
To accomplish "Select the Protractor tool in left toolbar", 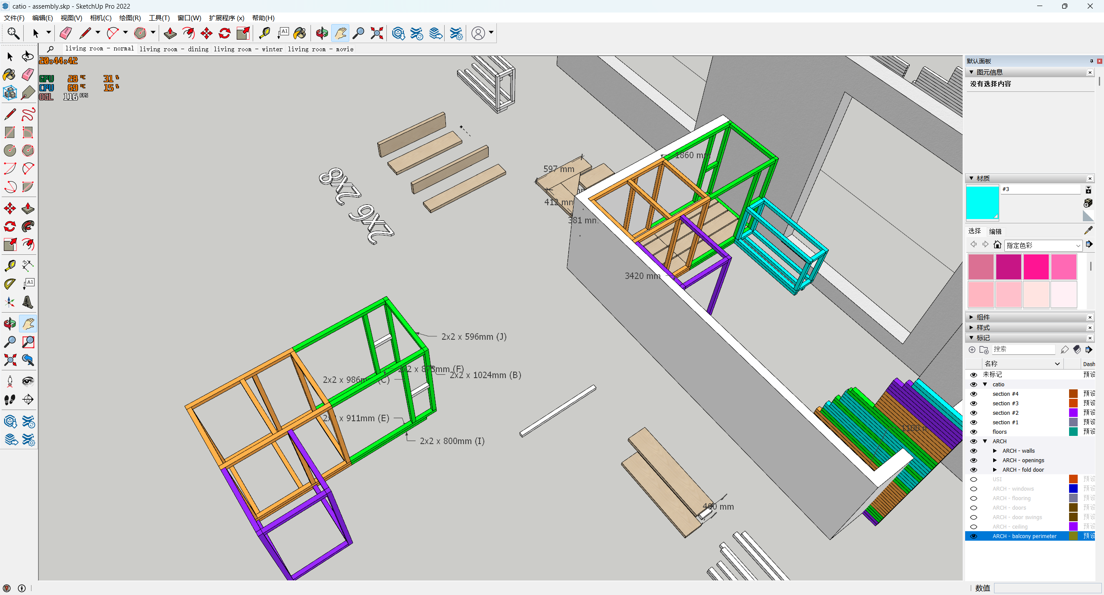I will pyautogui.click(x=10, y=284).
